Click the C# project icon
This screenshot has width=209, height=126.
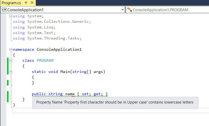coord(4,10)
